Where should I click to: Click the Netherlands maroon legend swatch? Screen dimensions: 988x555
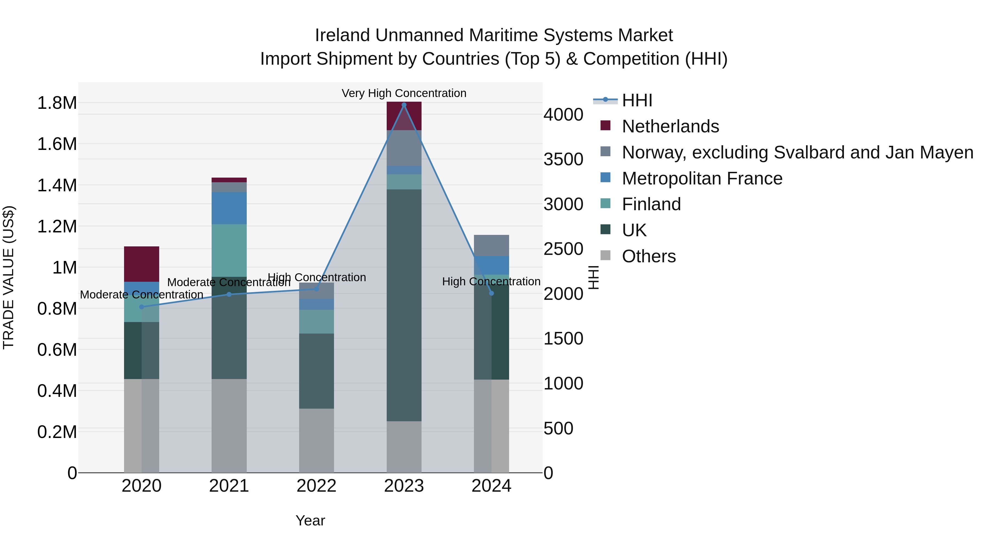coord(605,125)
